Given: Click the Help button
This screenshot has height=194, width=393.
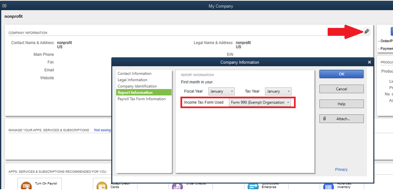Looking at the screenshot, I should tap(341, 104).
